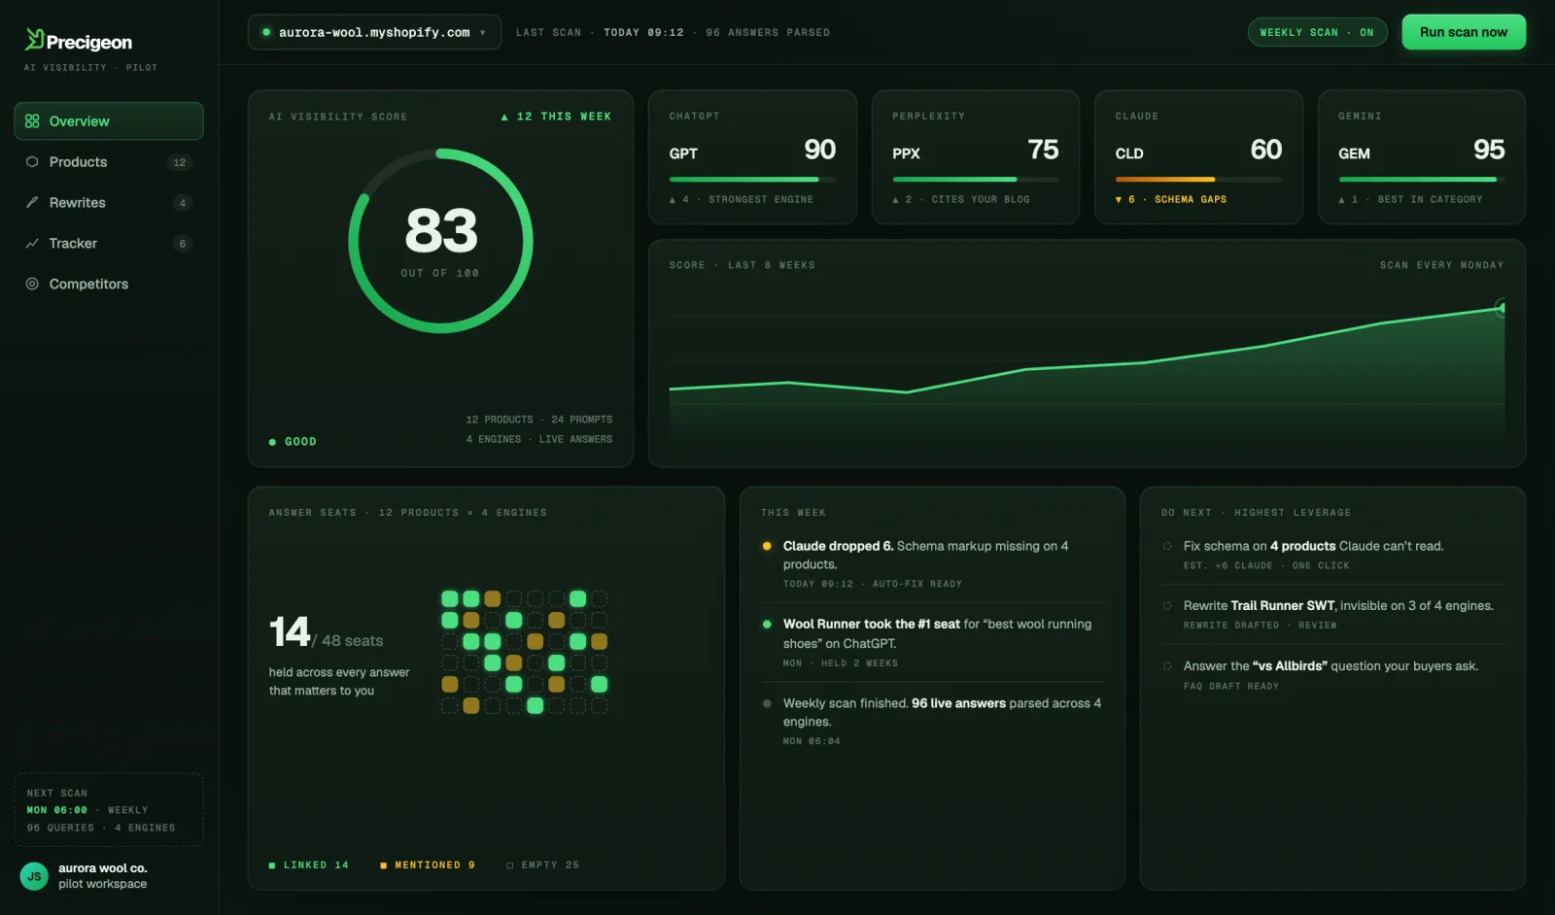Viewport: 1555px width, 915px height.
Task: Click the AI Visibility Pilot tagline
Action: pos(90,68)
